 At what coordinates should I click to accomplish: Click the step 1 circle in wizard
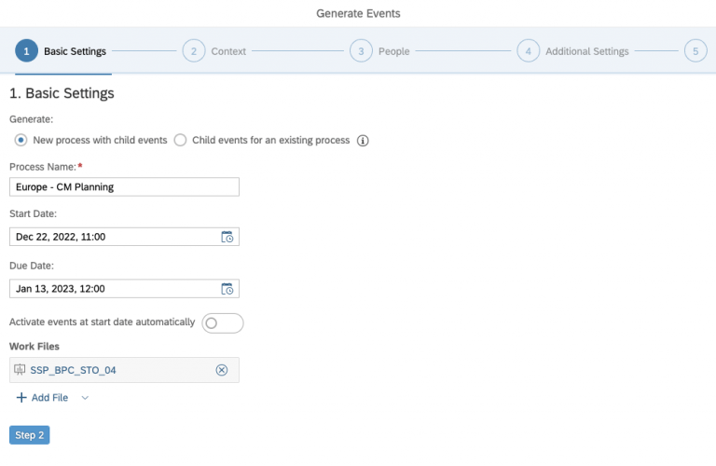[x=26, y=51]
